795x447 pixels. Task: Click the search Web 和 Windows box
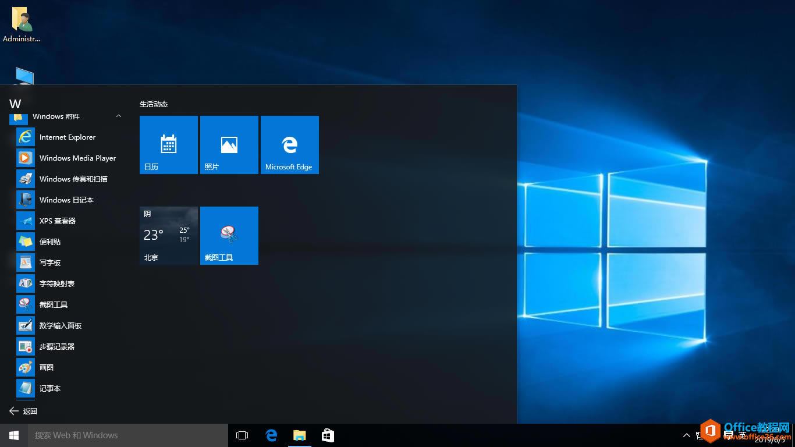click(128, 435)
